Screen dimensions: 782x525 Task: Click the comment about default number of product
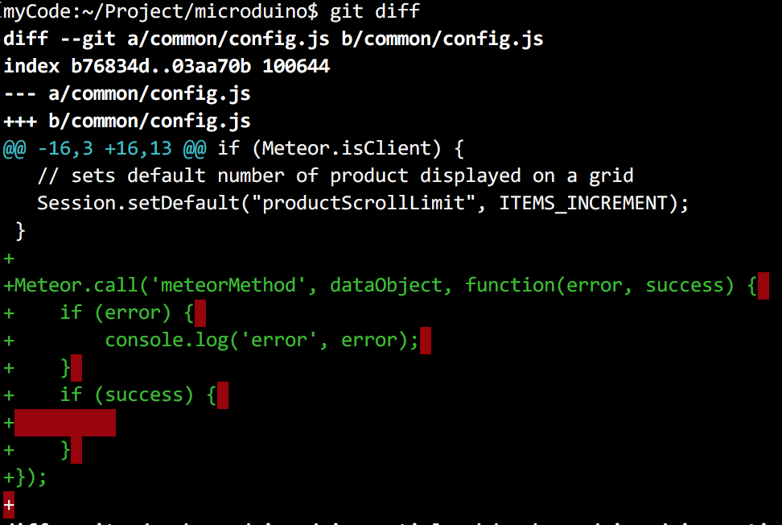point(335,176)
